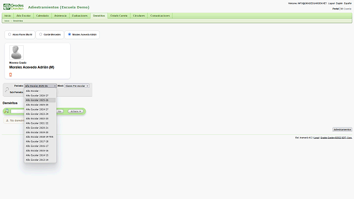Click the search icon in the Deméritos bar
Viewport: 354px width, 199px height.
pos(7,111)
